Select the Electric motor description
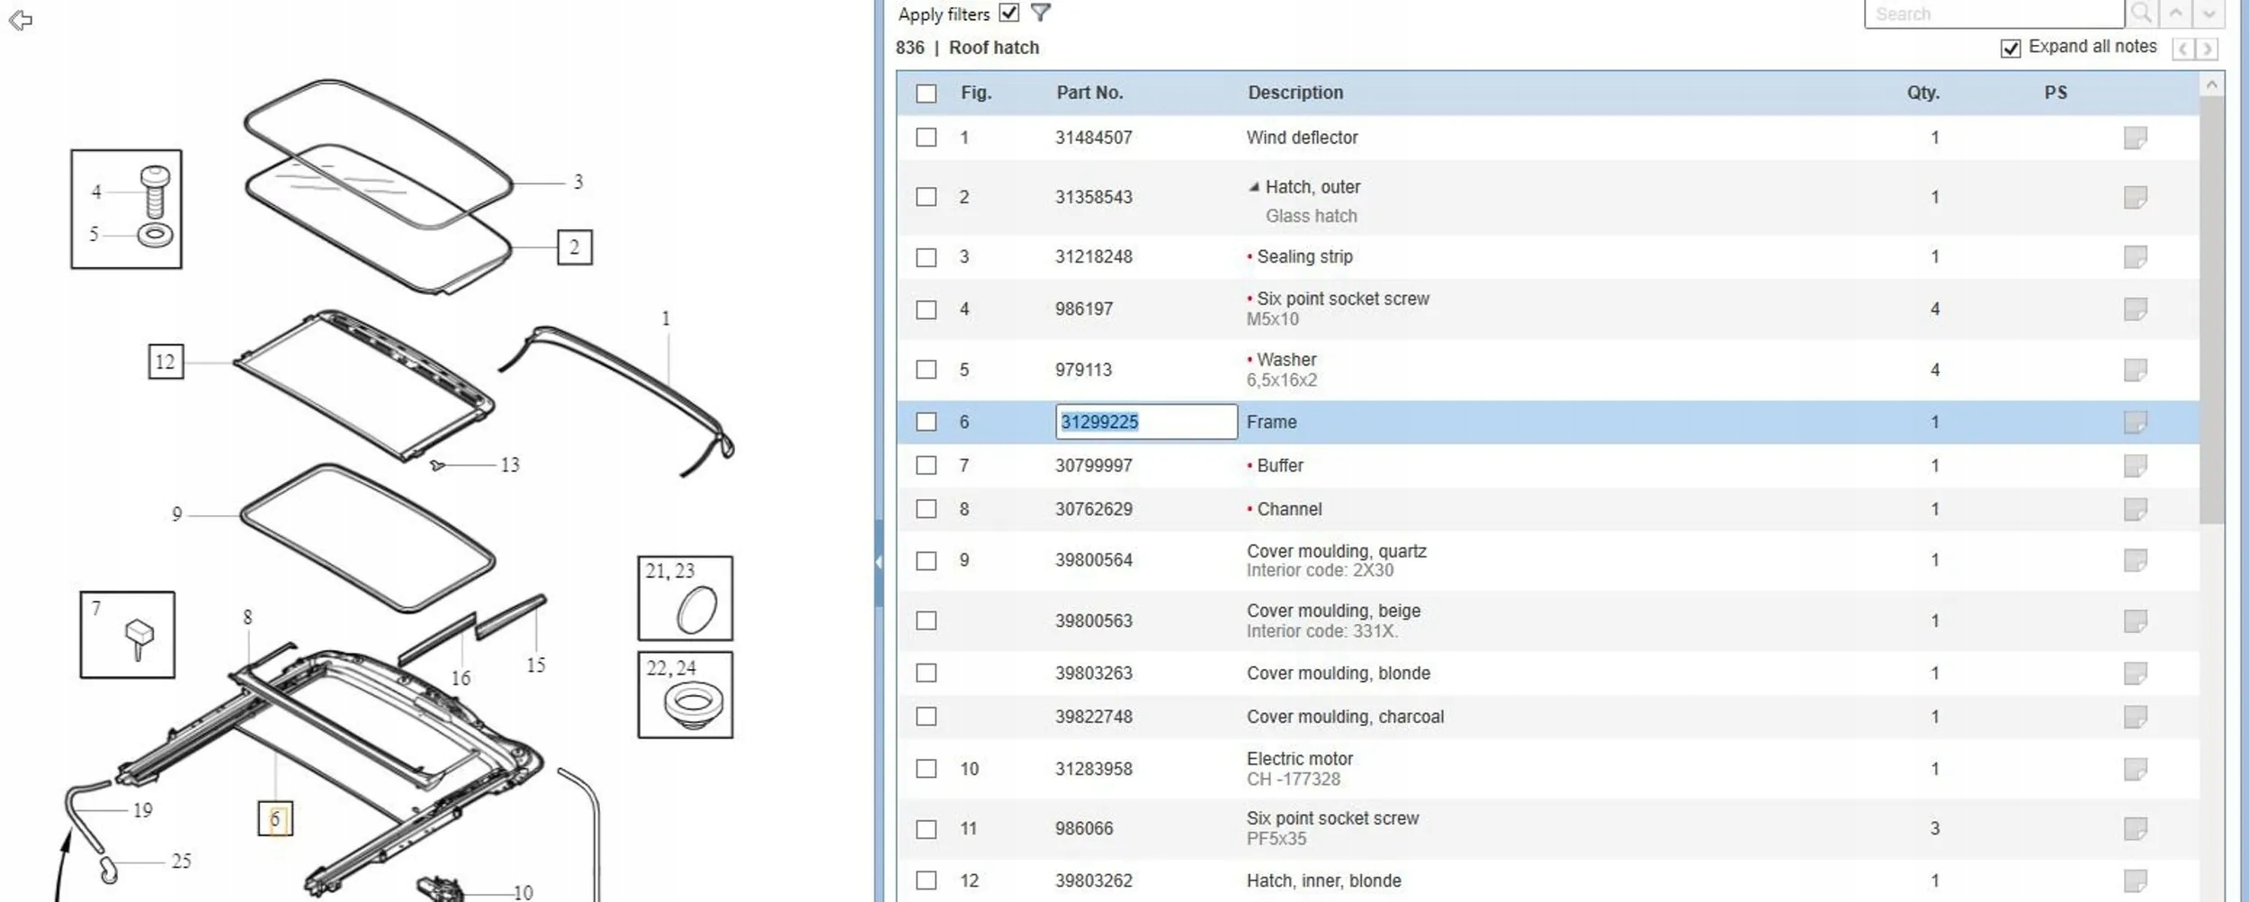 [1300, 759]
